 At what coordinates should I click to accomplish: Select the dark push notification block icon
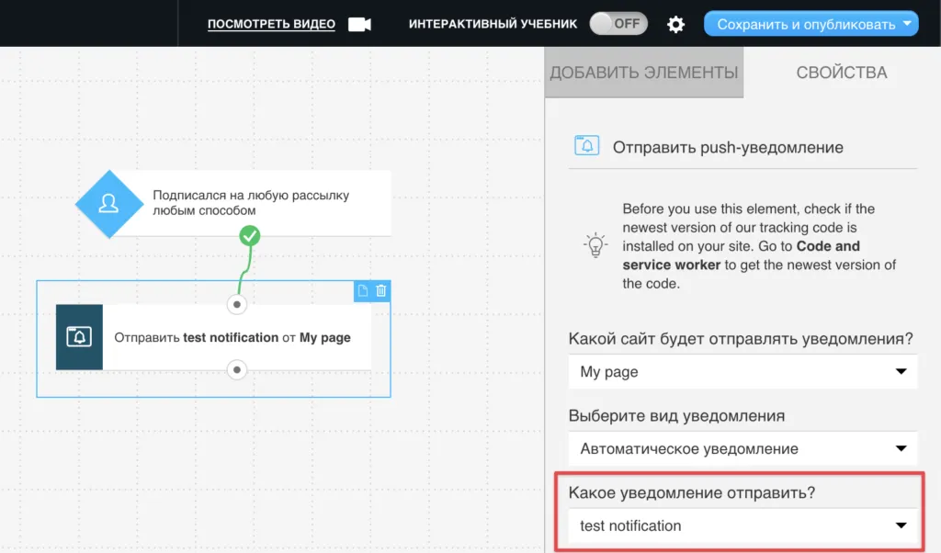[x=79, y=337]
